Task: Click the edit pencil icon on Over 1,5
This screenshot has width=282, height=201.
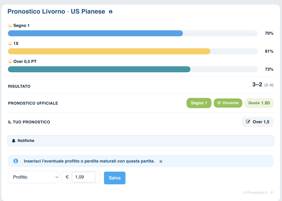Action: click(248, 122)
